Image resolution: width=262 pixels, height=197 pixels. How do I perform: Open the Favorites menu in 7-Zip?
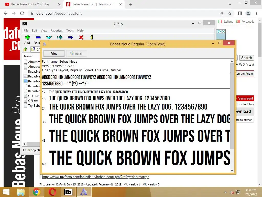click(57, 31)
